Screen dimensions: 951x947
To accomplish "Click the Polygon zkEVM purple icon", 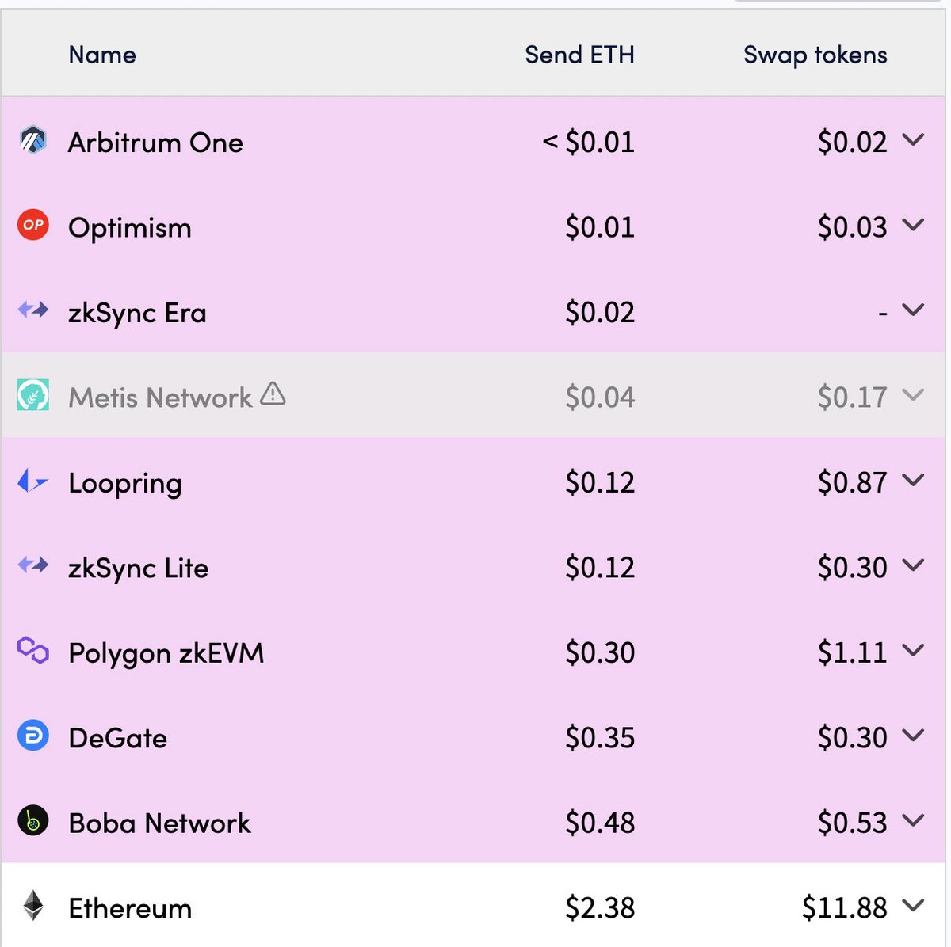I will (33, 651).
